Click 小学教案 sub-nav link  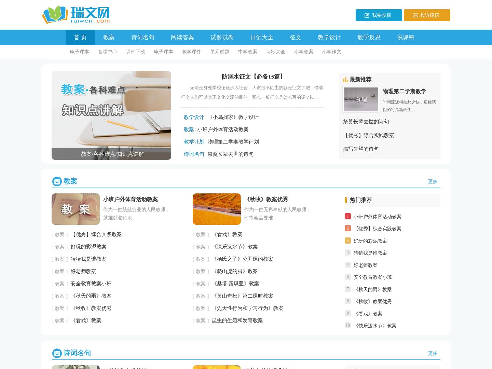coord(304,52)
